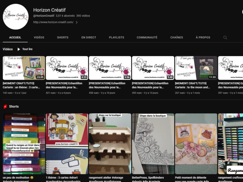The height and width of the screenshot is (182, 243).
Task: Go to the COMMUNAUTÉ tab
Action: coord(147,37)
